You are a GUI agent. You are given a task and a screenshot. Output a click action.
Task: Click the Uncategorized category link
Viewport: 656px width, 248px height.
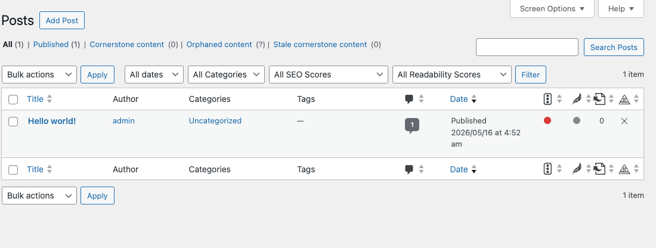click(x=215, y=121)
